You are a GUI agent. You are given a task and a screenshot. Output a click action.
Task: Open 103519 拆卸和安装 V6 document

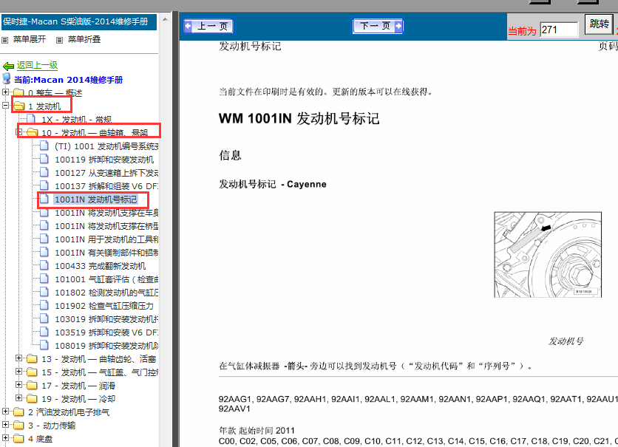point(106,332)
